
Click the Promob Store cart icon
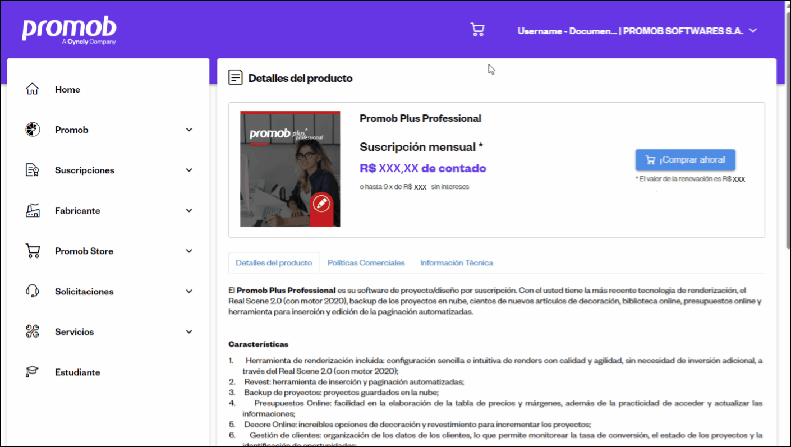coord(33,251)
